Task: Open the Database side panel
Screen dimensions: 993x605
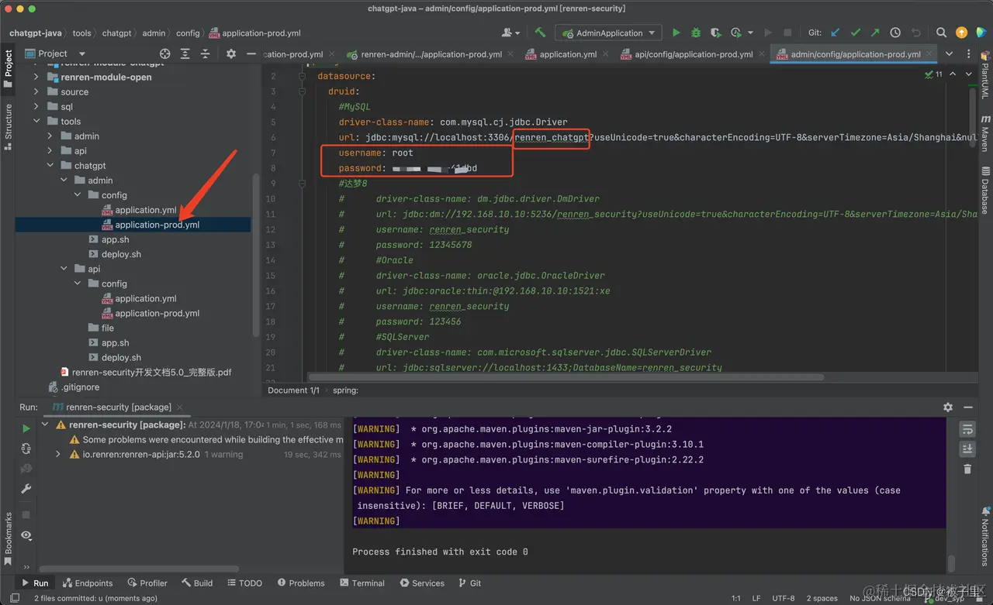Action: pyautogui.click(x=985, y=190)
